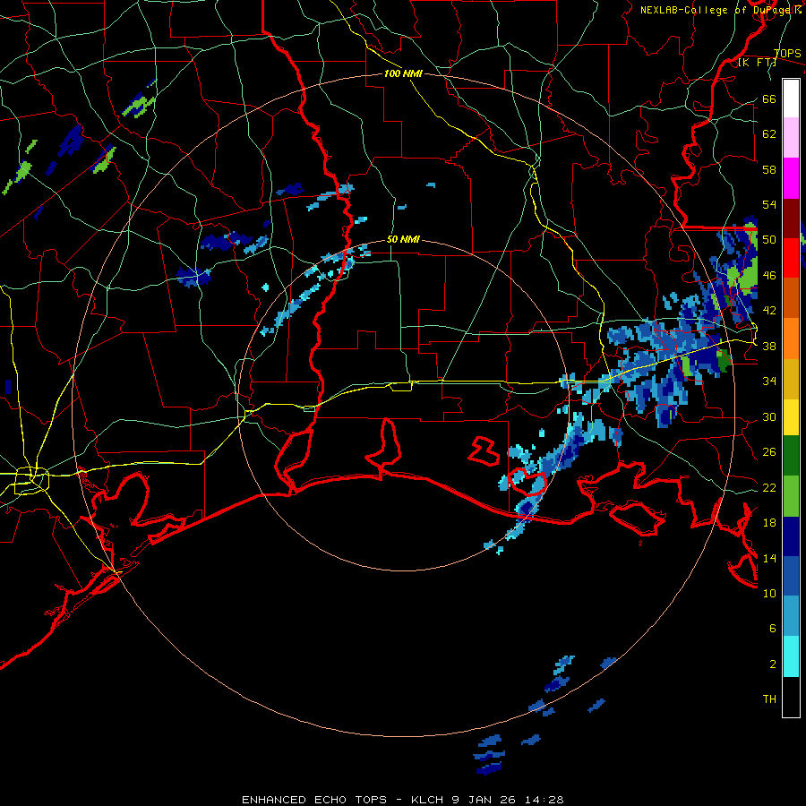Click the "14" legend value
The height and width of the screenshot is (806, 806).
(769, 558)
